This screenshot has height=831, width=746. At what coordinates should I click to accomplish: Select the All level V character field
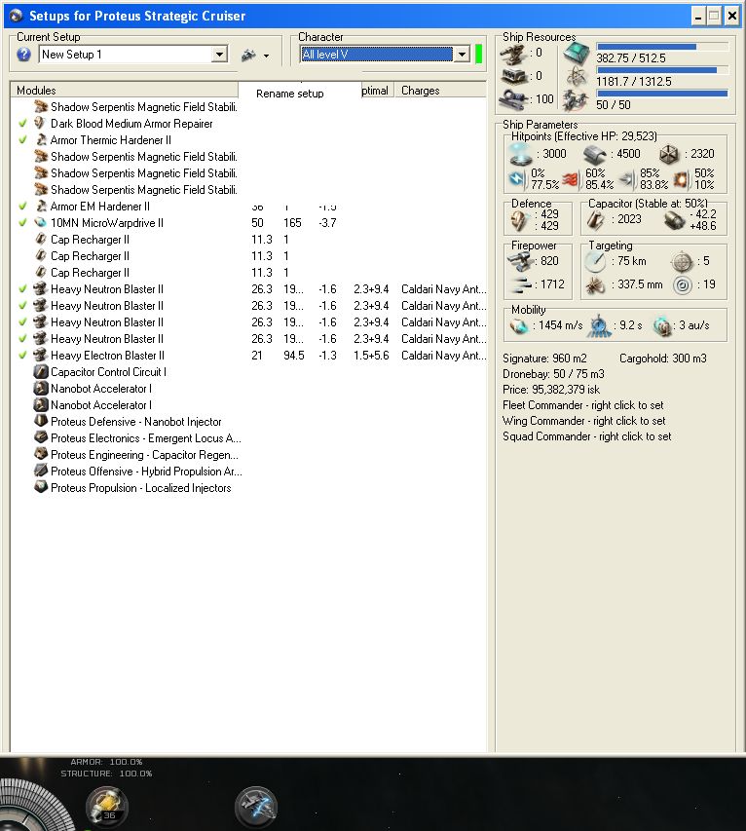(377, 54)
